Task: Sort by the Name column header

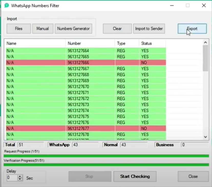Action: [35, 44]
